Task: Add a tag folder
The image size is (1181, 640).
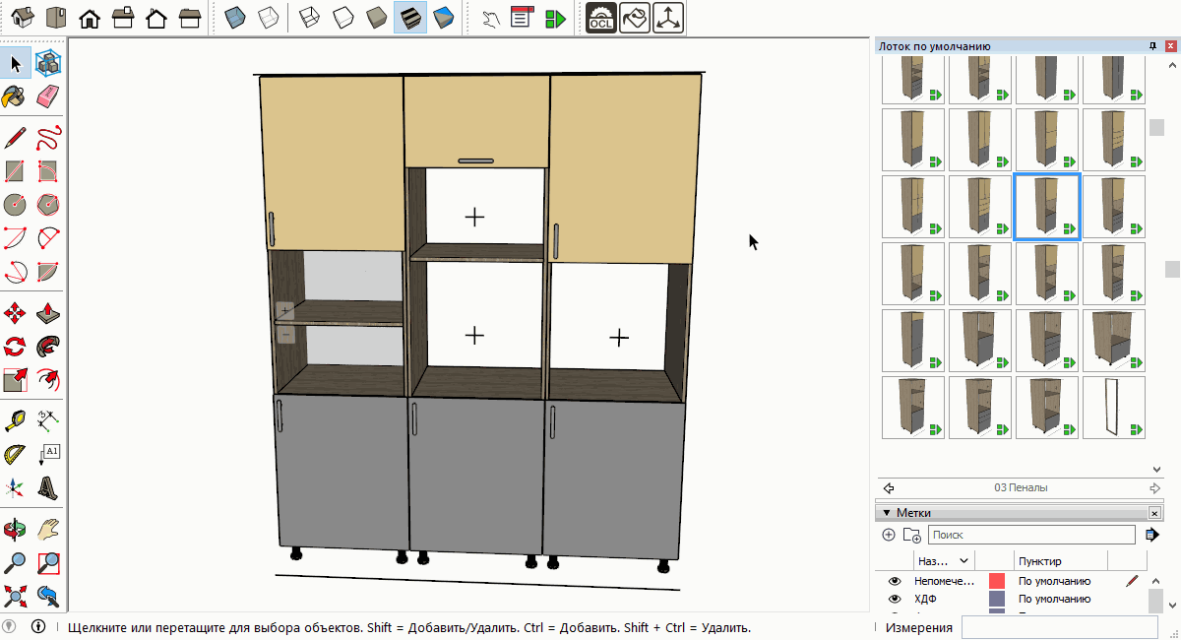Action: 912,535
